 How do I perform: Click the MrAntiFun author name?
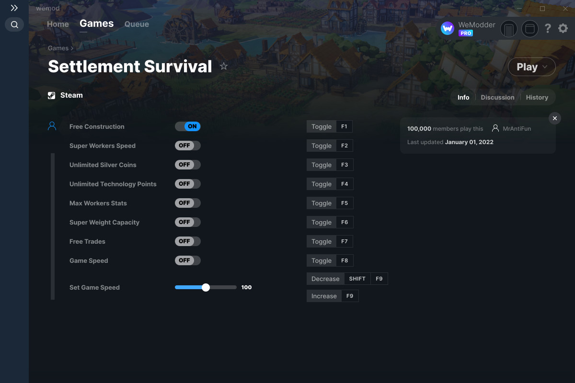pyautogui.click(x=517, y=128)
